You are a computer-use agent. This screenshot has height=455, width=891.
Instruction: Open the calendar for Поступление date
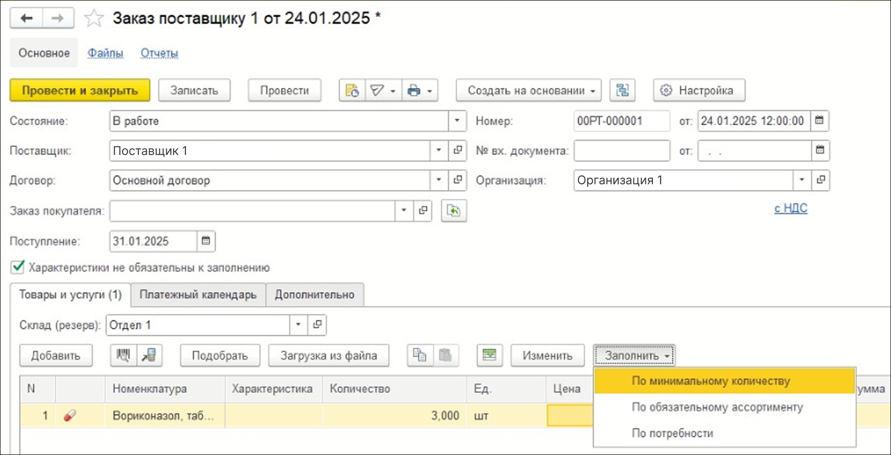[206, 241]
